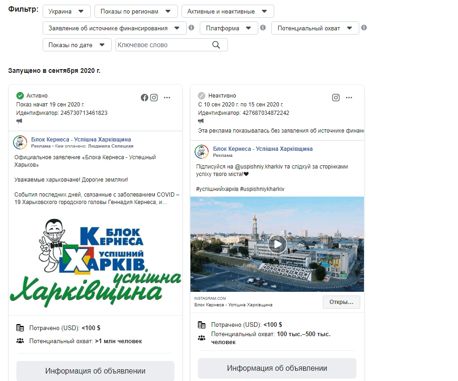Click the Открыть button under the video

pyautogui.click(x=341, y=302)
